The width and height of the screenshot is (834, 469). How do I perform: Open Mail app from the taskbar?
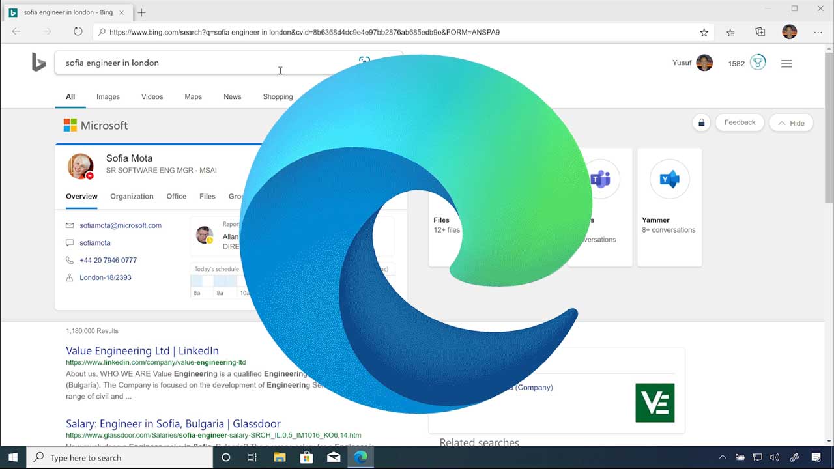(334, 457)
